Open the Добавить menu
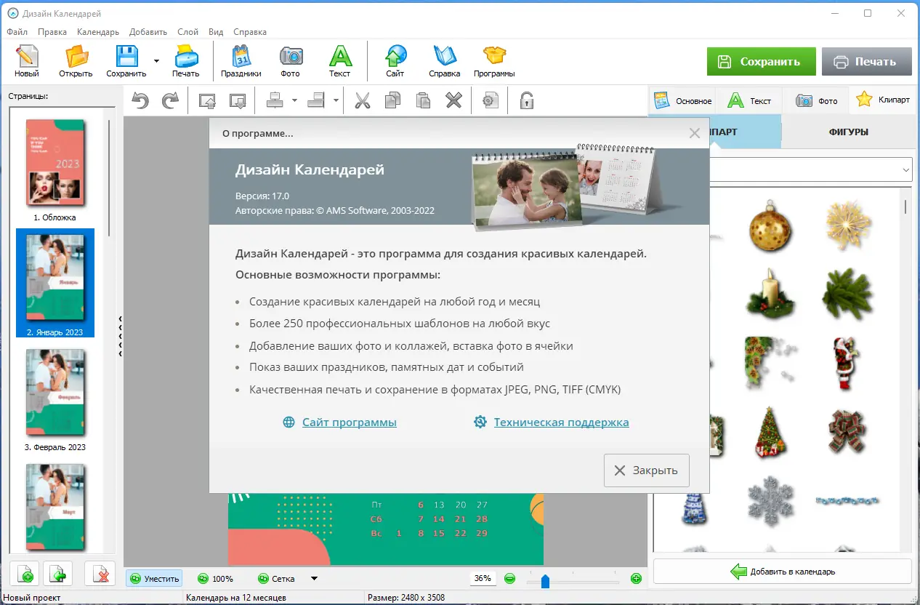The width and height of the screenshot is (920, 605). pyautogui.click(x=148, y=32)
